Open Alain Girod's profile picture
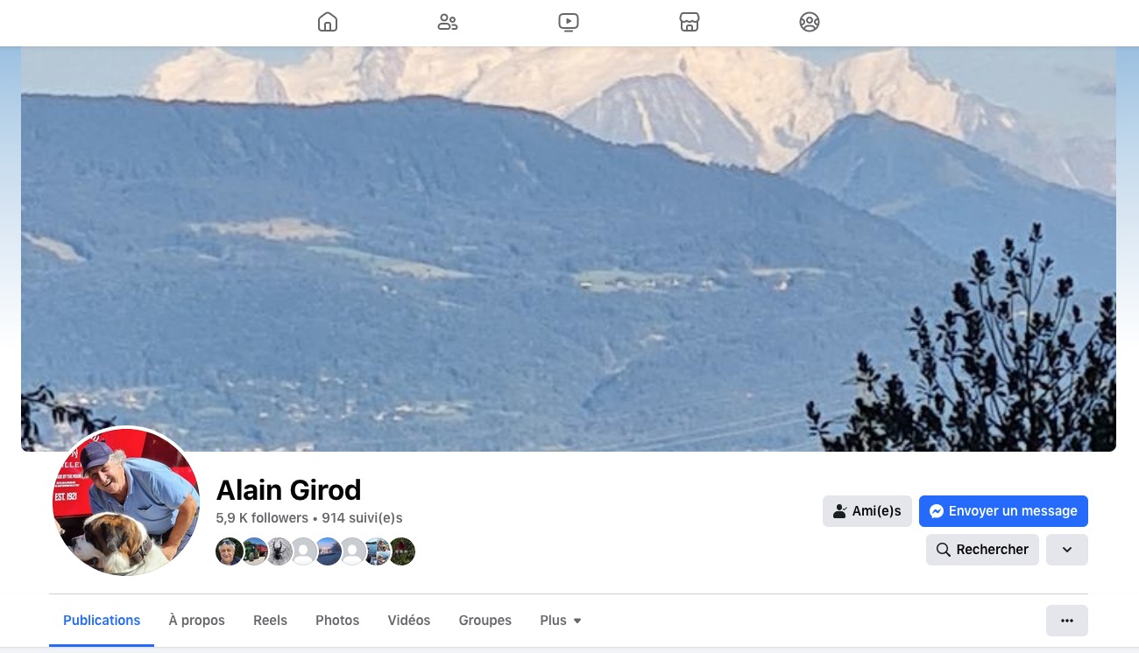 [x=126, y=502]
